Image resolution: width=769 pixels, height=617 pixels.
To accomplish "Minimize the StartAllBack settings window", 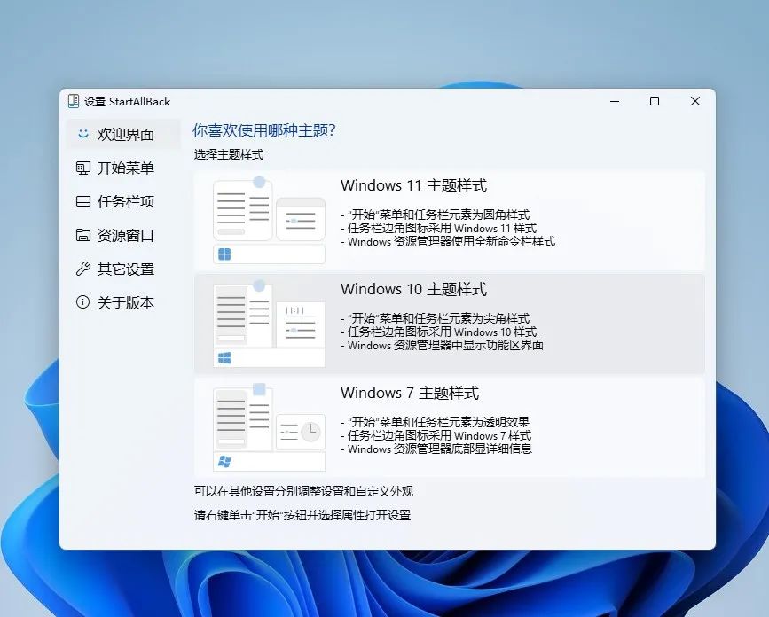I will [x=615, y=101].
